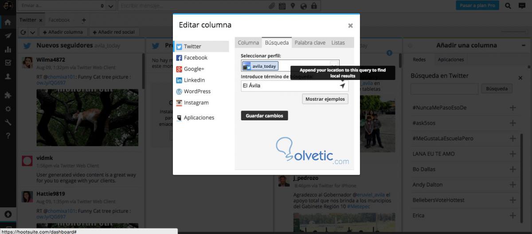Viewport: 532px width, 234px height.
Task: Add #ask5sos trend with plus icon
Action: tap(513, 123)
